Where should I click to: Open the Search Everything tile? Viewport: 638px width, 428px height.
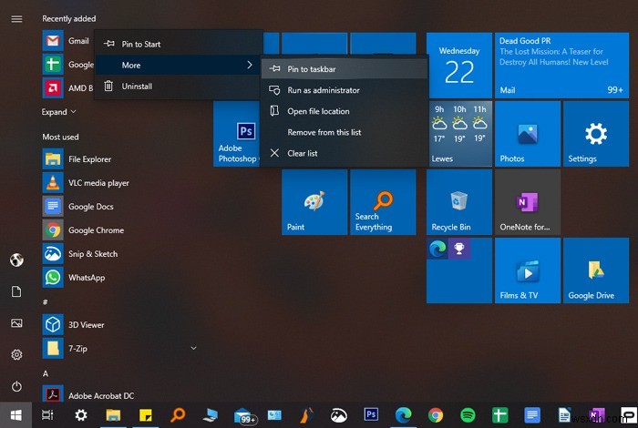click(x=383, y=202)
